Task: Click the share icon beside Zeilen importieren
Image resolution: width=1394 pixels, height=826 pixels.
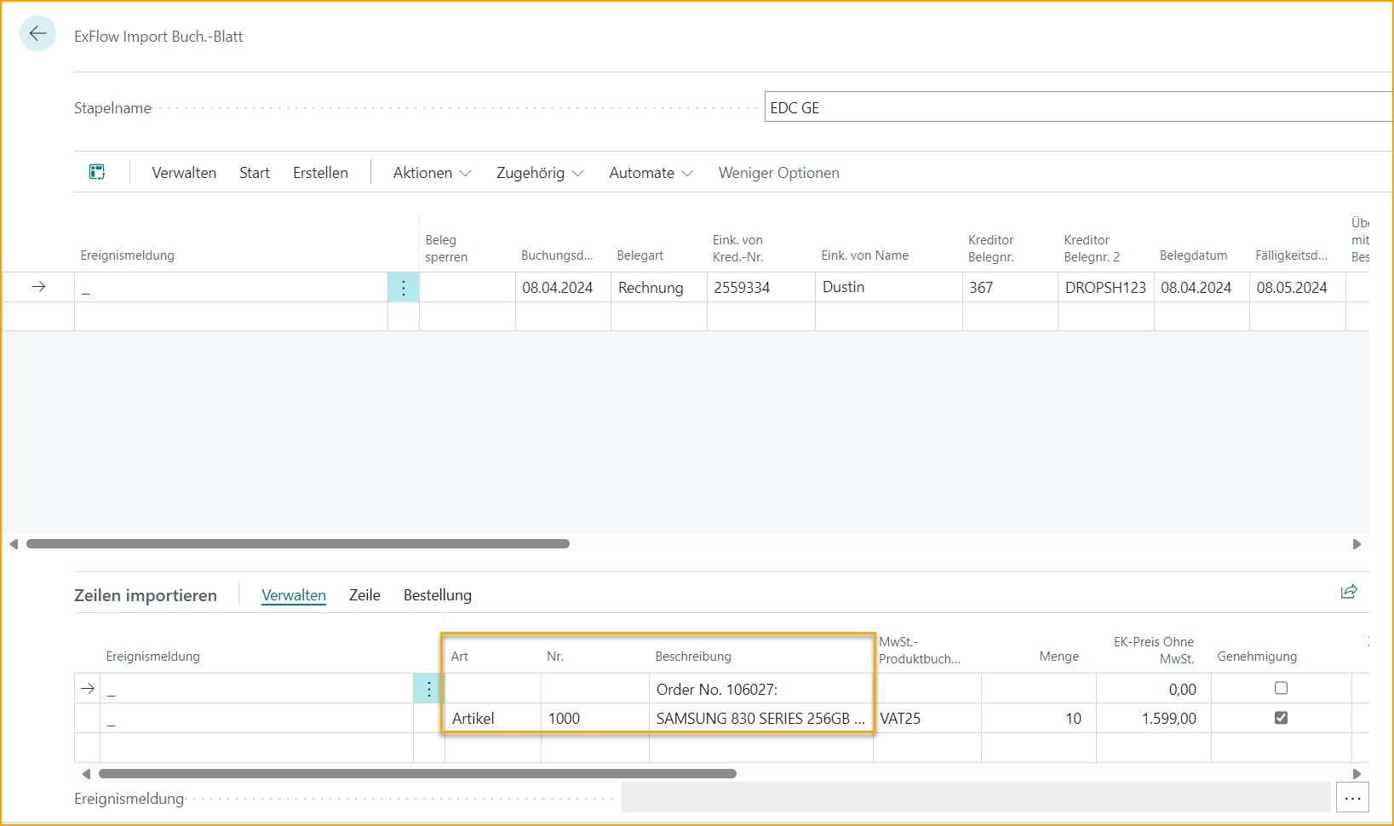Action: tap(1348, 591)
